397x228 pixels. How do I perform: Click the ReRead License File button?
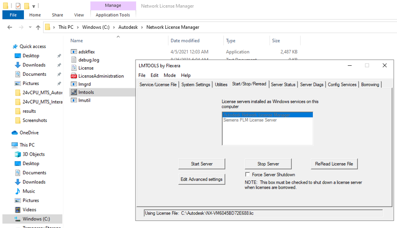(x=334, y=164)
